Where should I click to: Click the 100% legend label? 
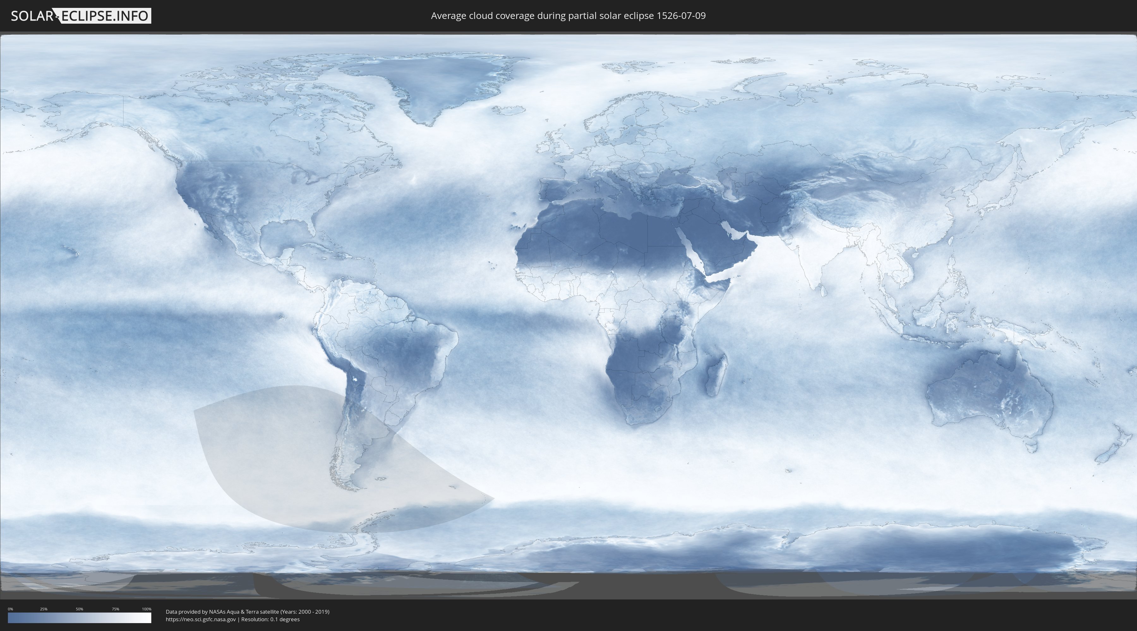point(147,609)
